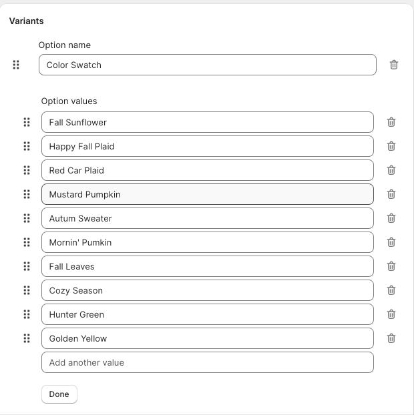Remove the Happy Fall Plaid value
The height and width of the screenshot is (415, 414).
pyautogui.click(x=391, y=146)
